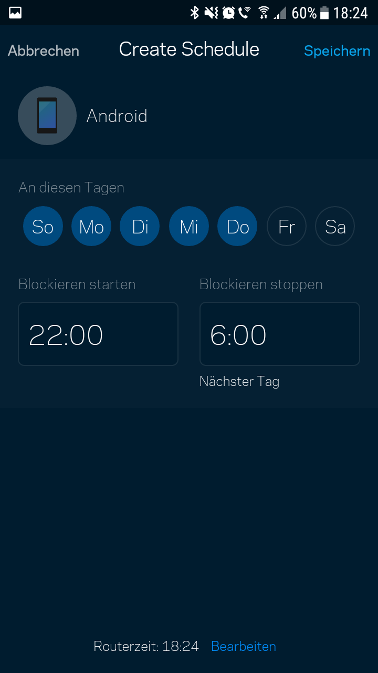Viewport: 378px width, 673px height.
Task: Tap the picture notification icon in status bar
Action: coord(15,13)
